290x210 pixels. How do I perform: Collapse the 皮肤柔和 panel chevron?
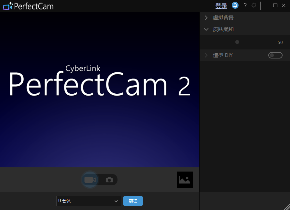coord(206,29)
